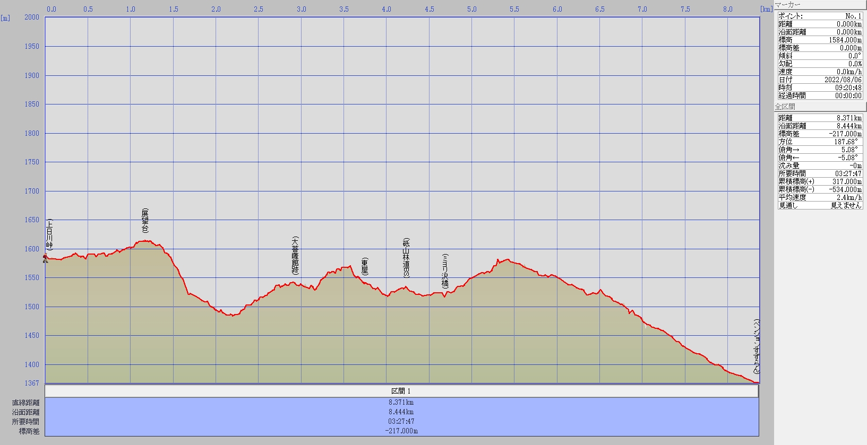Image resolution: width=867 pixels, height=445 pixels.
Task: Select the 展望台 waypoint label
Action: (145, 221)
